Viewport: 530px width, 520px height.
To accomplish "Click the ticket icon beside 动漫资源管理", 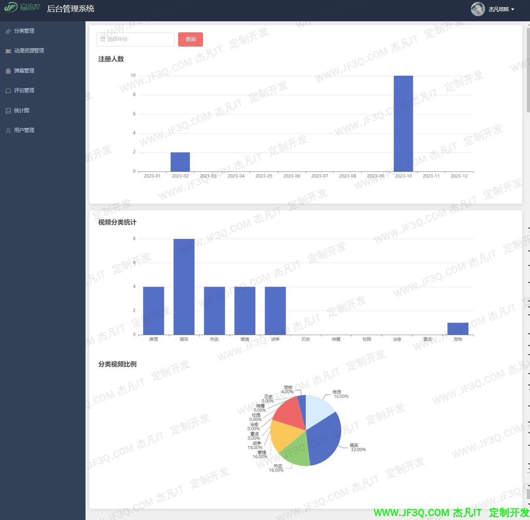I will pos(8,51).
